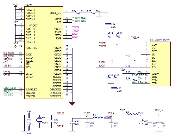Image resolution: width=176 pixels, height=138 pixels.
Task: Click the LINKLED pin name inside W5100
Action: (32, 89)
